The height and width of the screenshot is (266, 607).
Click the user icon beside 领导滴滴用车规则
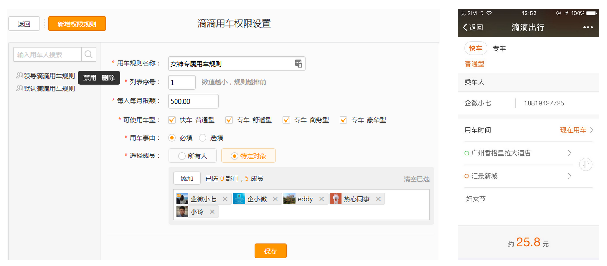pos(20,75)
